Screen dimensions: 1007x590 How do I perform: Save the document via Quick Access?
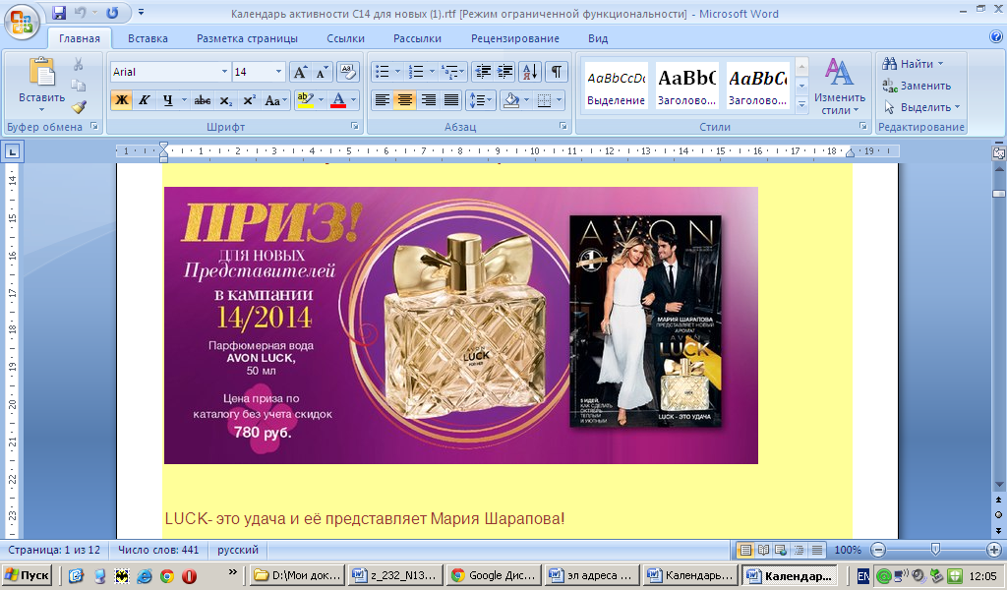59,13
